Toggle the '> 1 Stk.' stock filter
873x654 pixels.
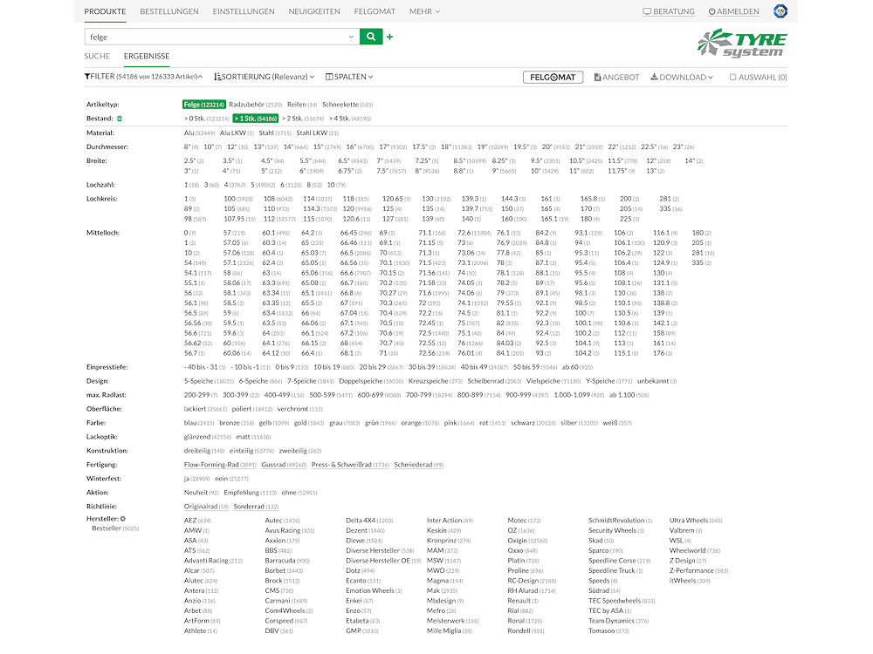pos(256,119)
